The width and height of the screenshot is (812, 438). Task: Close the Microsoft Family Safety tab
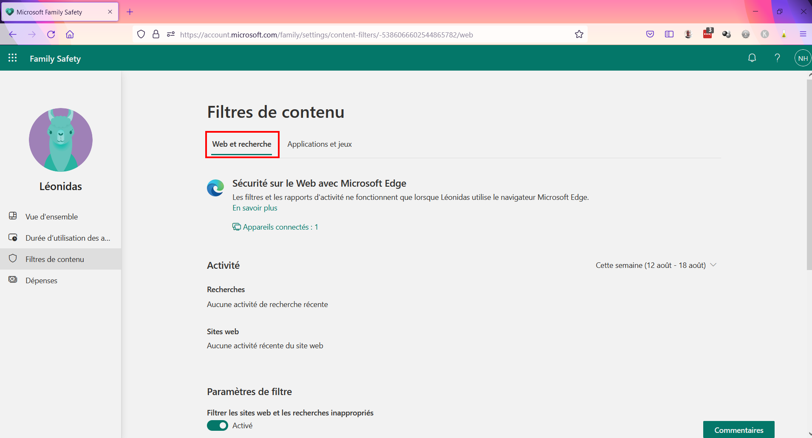tap(110, 12)
